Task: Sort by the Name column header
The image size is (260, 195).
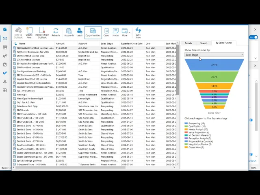Action: tap(22, 43)
